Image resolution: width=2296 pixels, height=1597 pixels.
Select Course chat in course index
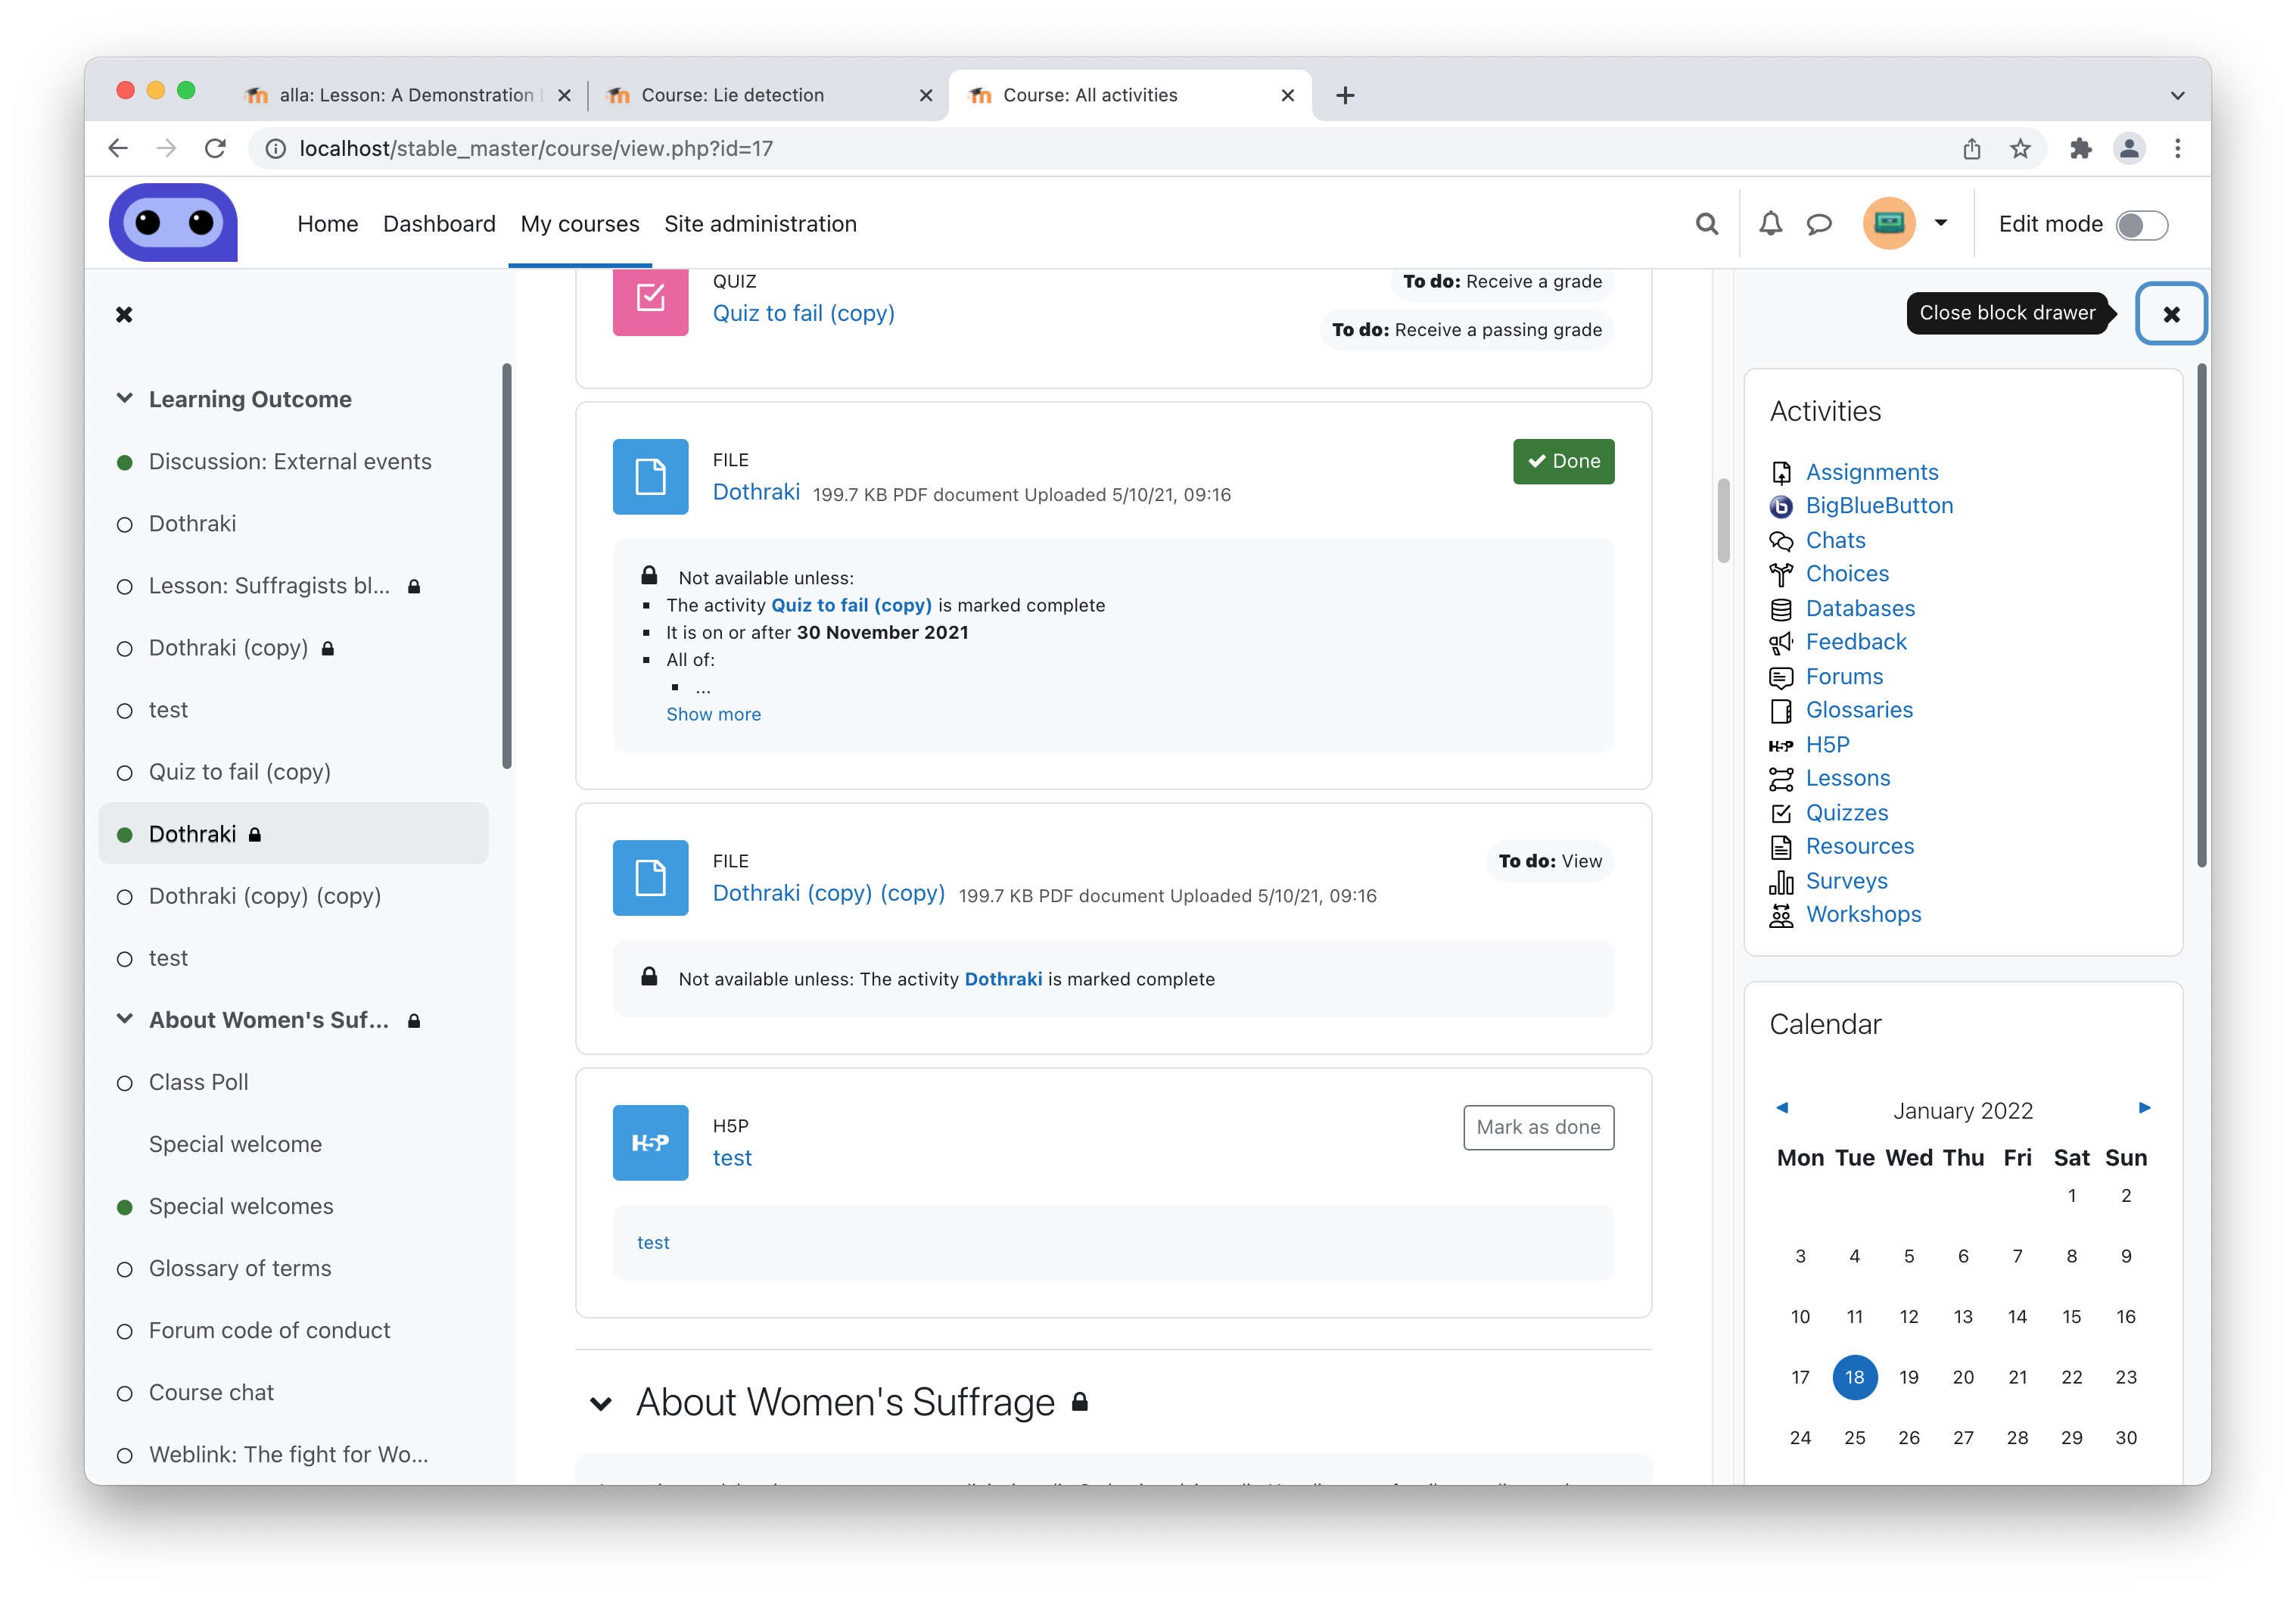(x=211, y=1391)
